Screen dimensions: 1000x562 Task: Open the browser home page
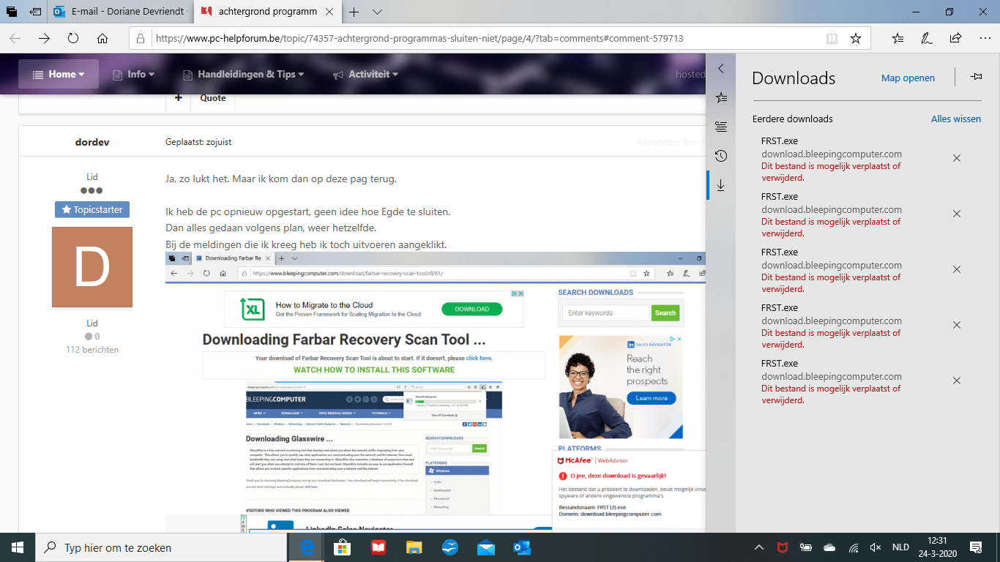pyautogui.click(x=102, y=38)
